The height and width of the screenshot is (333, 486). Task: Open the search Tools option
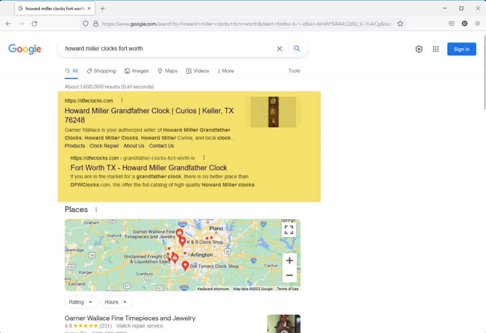pyautogui.click(x=294, y=71)
